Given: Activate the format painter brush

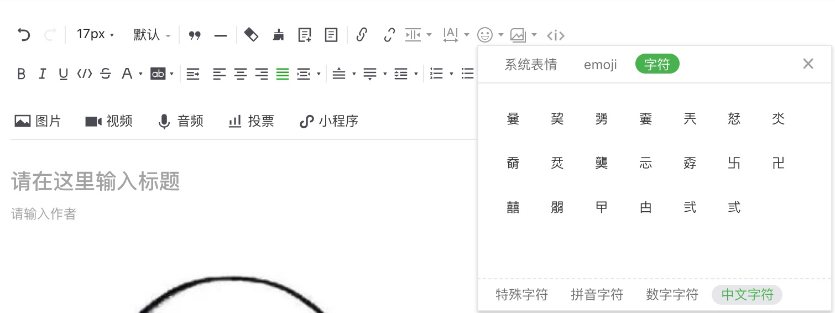Looking at the screenshot, I should [x=279, y=35].
